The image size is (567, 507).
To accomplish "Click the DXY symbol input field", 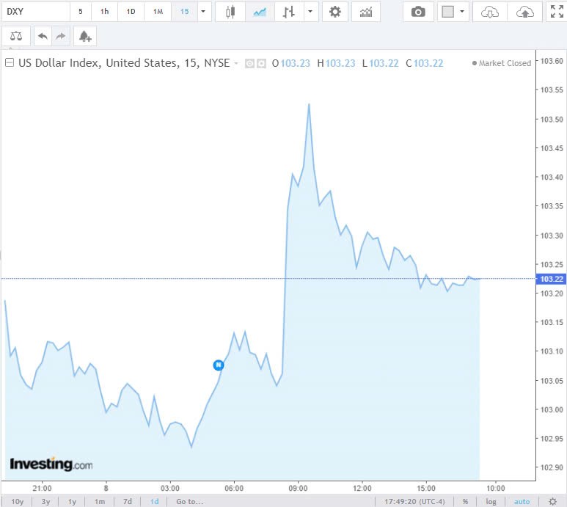I will (35, 12).
